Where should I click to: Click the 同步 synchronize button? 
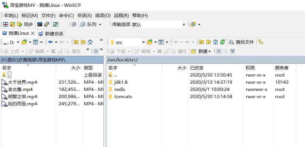pos(25,24)
